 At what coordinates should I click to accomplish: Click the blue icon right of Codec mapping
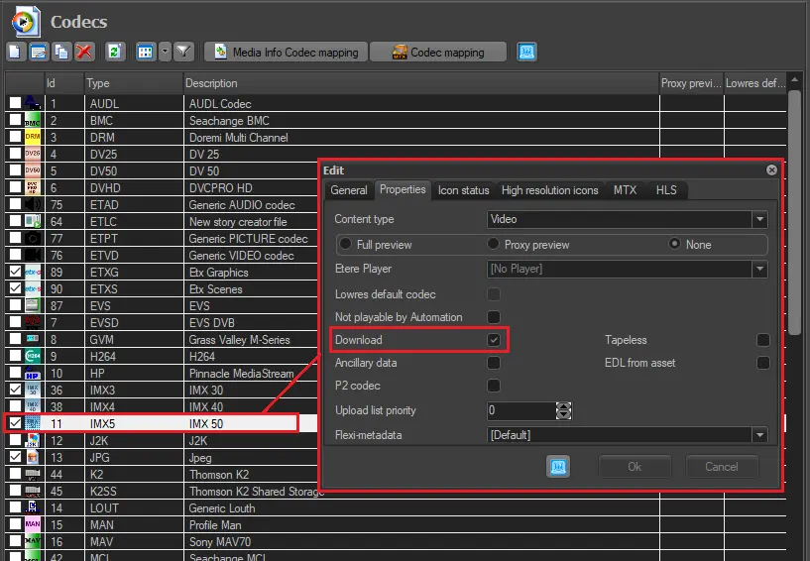[526, 52]
